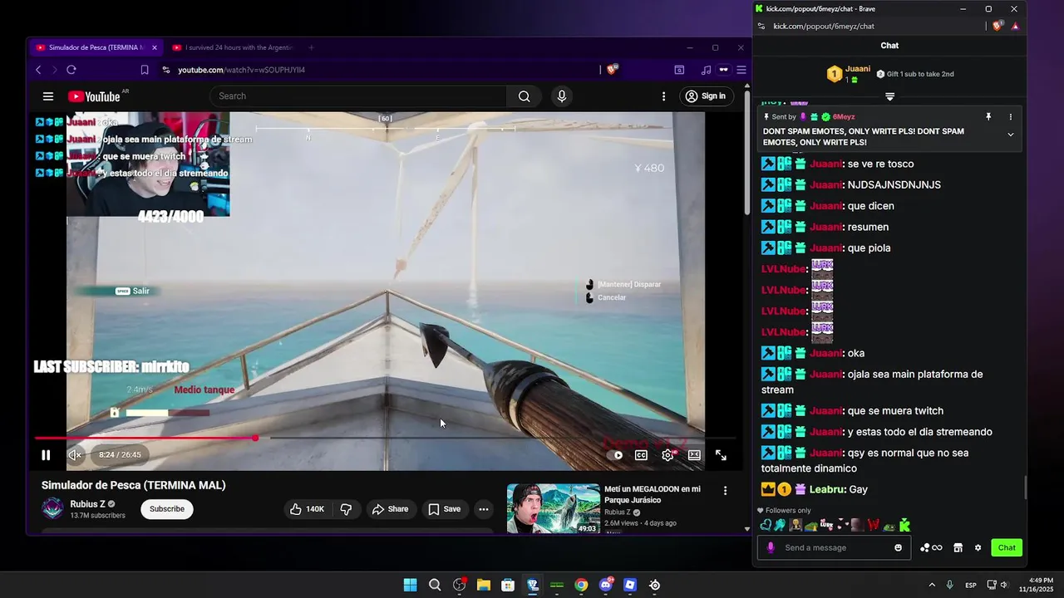Insert the cyan heart emote
This screenshot has width=1064, height=598.
click(x=766, y=525)
